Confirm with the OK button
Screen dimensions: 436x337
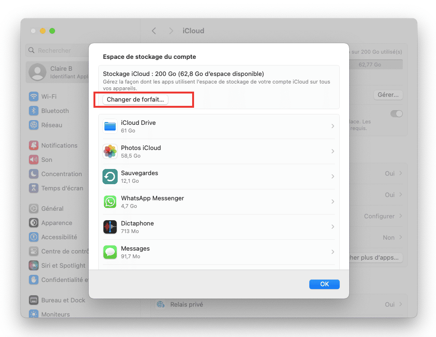[324, 284]
